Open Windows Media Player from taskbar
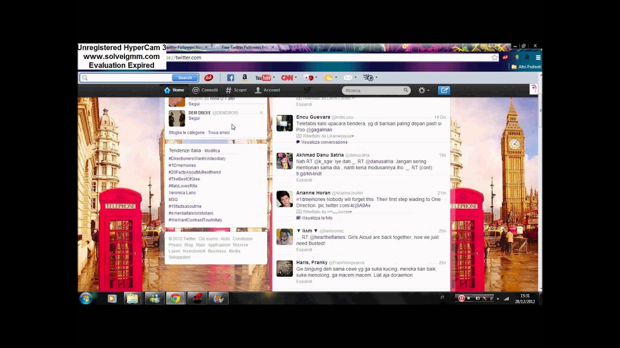This screenshot has width=620, height=348. click(x=112, y=299)
